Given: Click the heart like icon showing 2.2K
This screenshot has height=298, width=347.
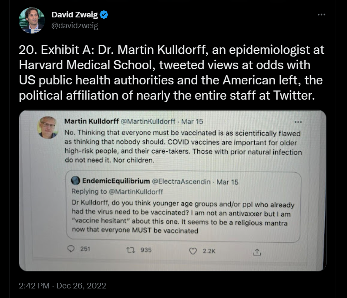Looking at the screenshot, I should point(193,251).
